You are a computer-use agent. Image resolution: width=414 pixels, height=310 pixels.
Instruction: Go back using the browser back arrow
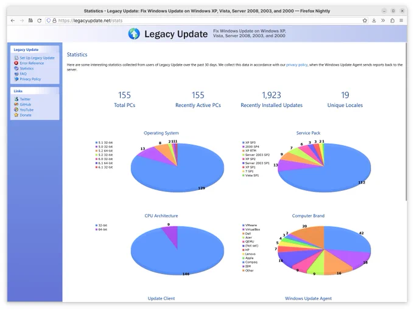click(x=13, y=20)
